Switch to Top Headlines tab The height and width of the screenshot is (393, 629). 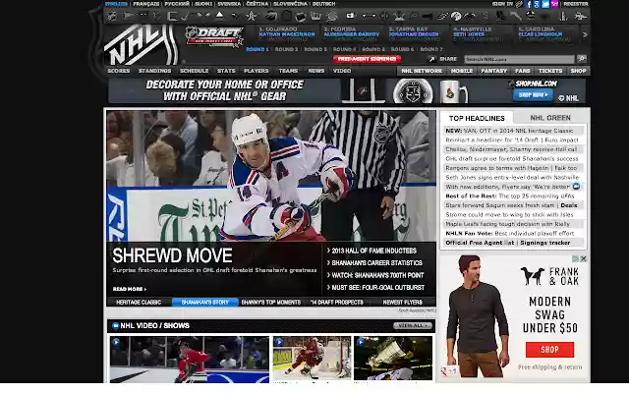477,118
